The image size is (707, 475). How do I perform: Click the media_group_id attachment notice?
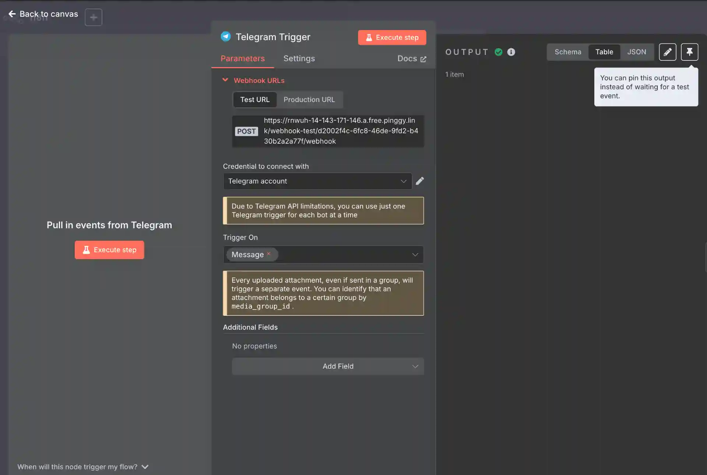point(323,293)
